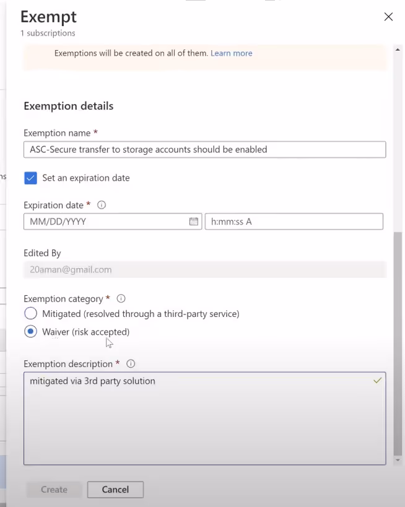Click the Edited By email field
The width and height of the screenshot is (405, 507).
point(205,270)
